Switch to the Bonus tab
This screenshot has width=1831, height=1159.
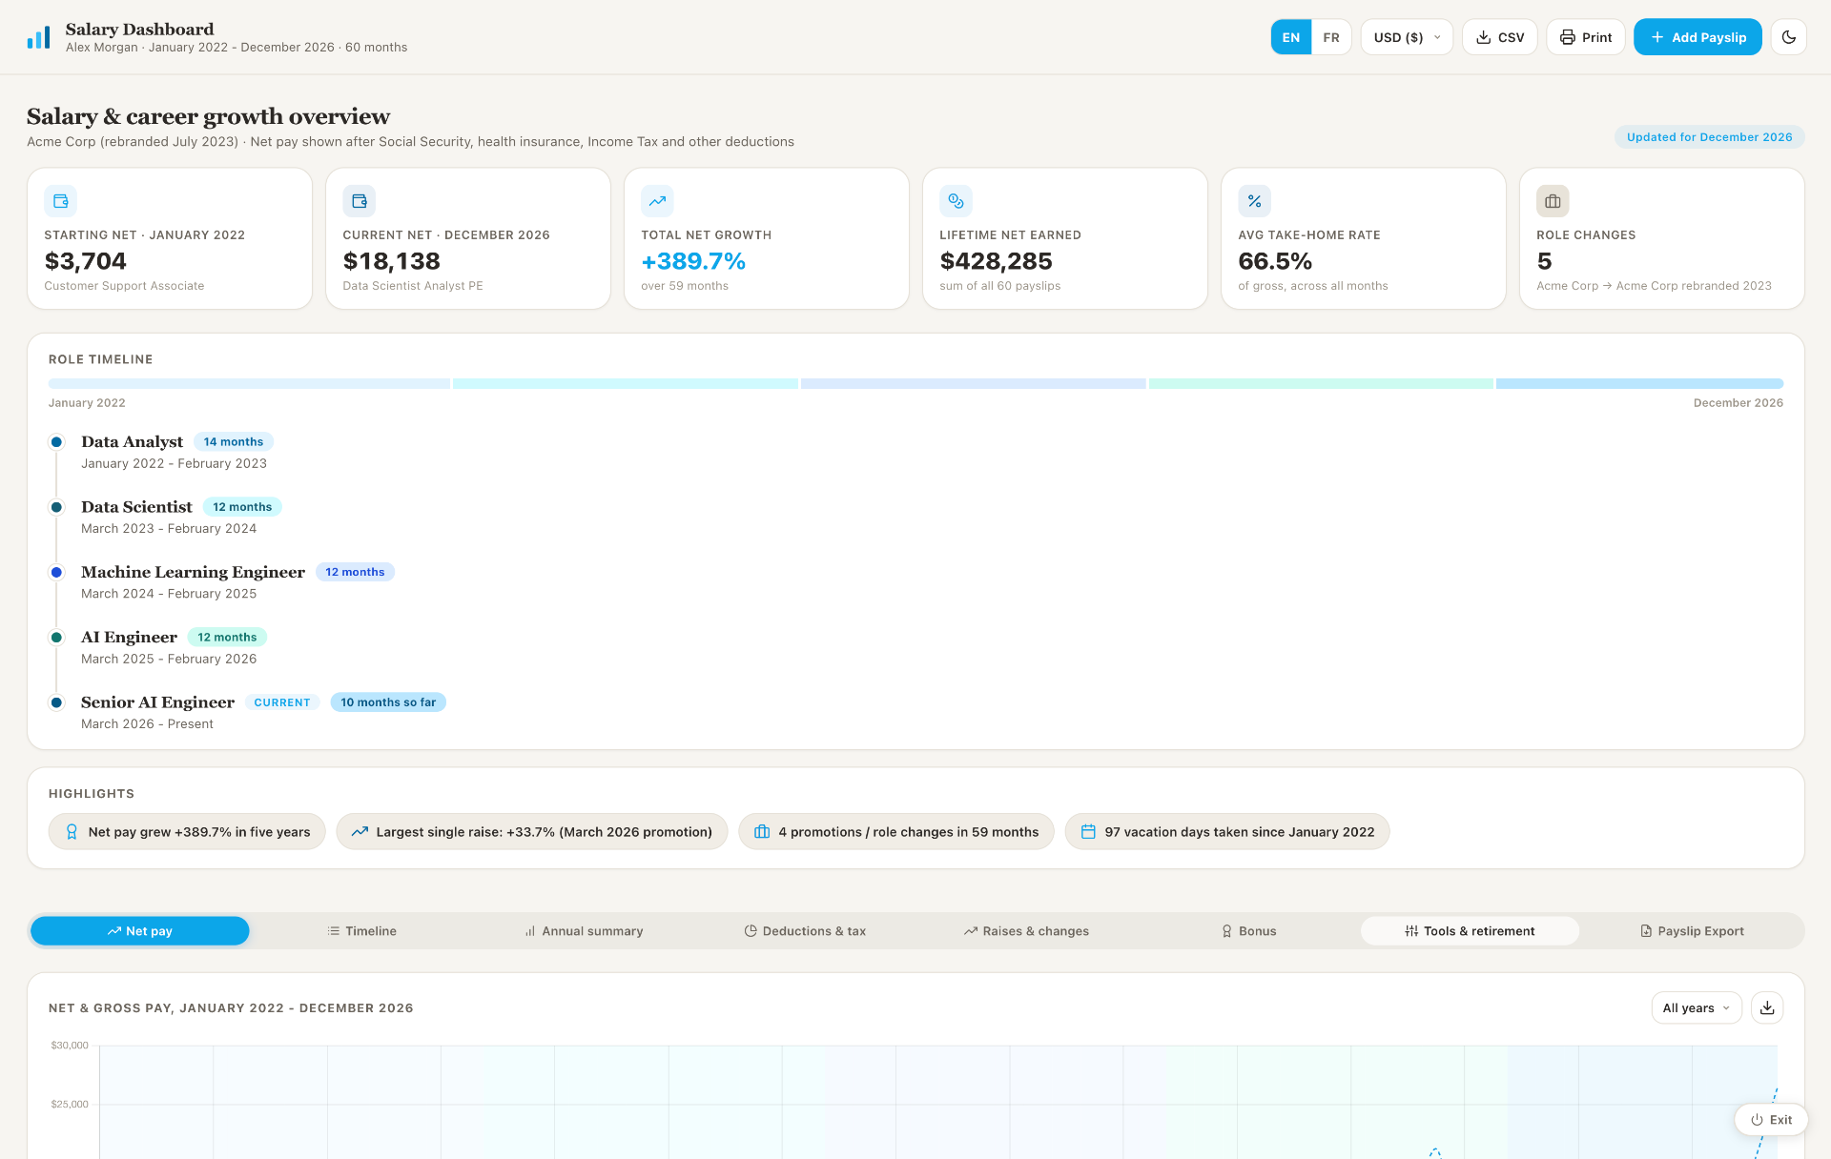1248,931
